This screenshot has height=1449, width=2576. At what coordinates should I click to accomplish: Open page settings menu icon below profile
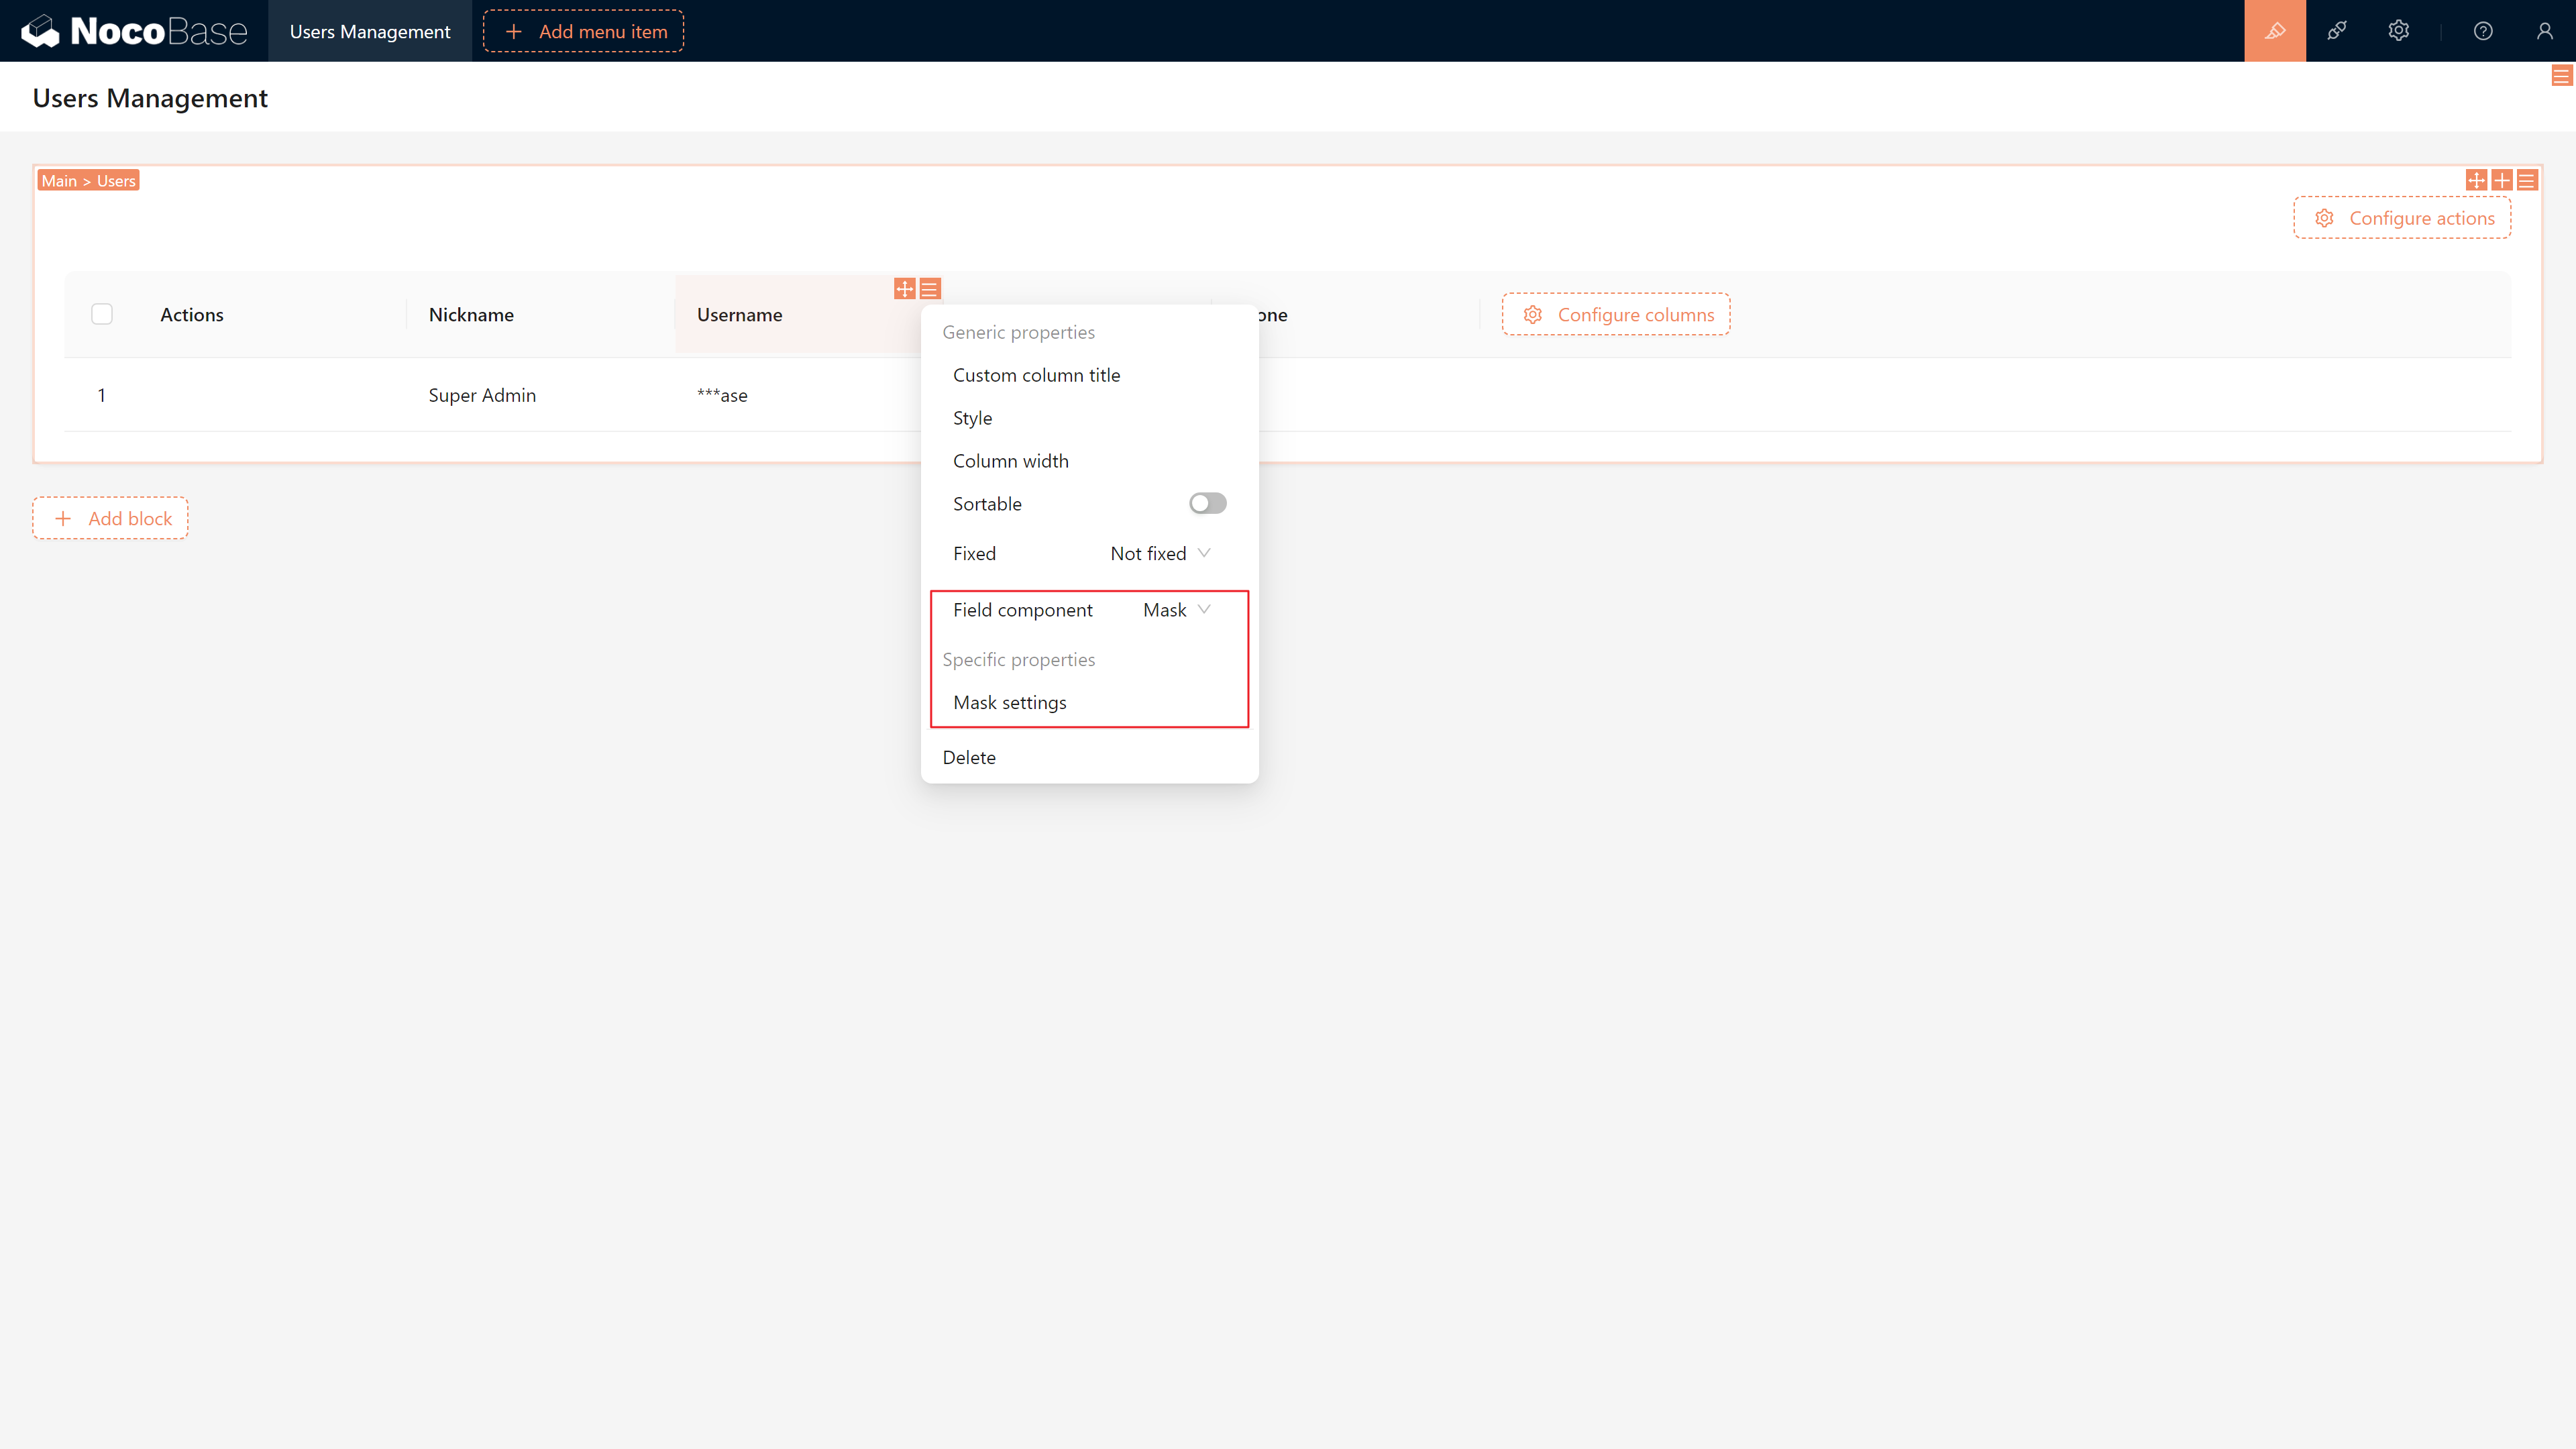click(2561, 76)
